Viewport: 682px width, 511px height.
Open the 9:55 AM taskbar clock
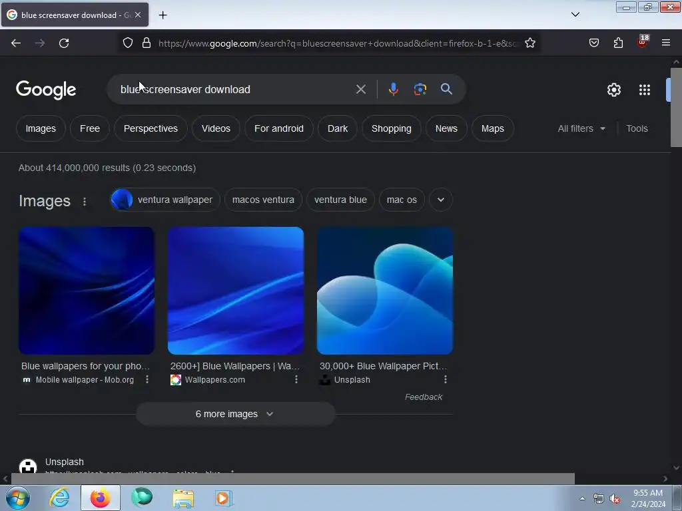tap(648, 498)
